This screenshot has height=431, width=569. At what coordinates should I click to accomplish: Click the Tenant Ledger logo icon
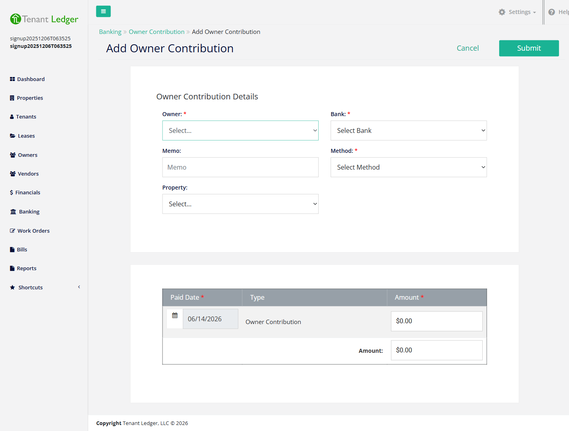click(16, 19)
